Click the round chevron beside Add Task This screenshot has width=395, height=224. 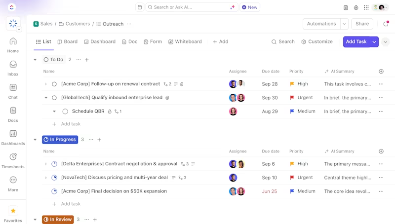coord(386,42)
